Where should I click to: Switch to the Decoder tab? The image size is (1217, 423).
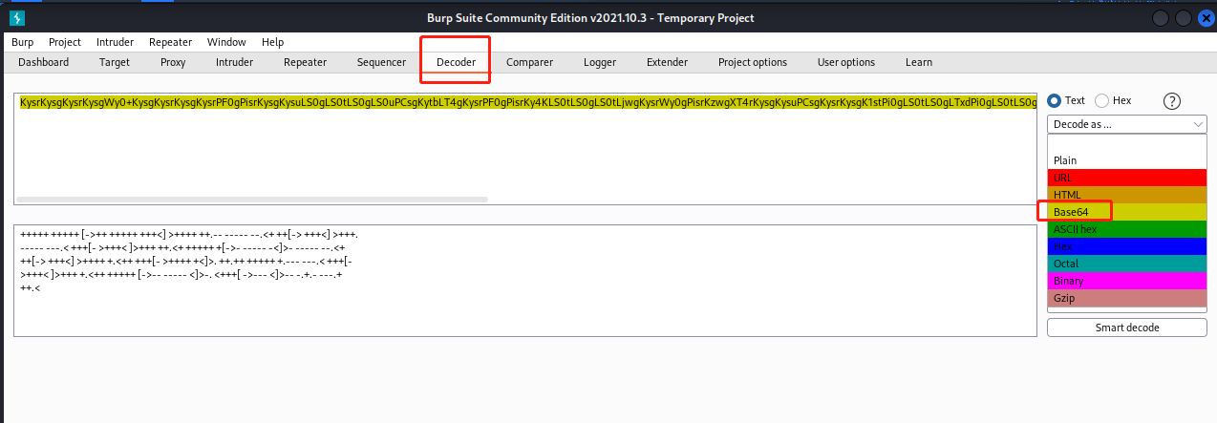pyautogui.click(x=456, y=62)
